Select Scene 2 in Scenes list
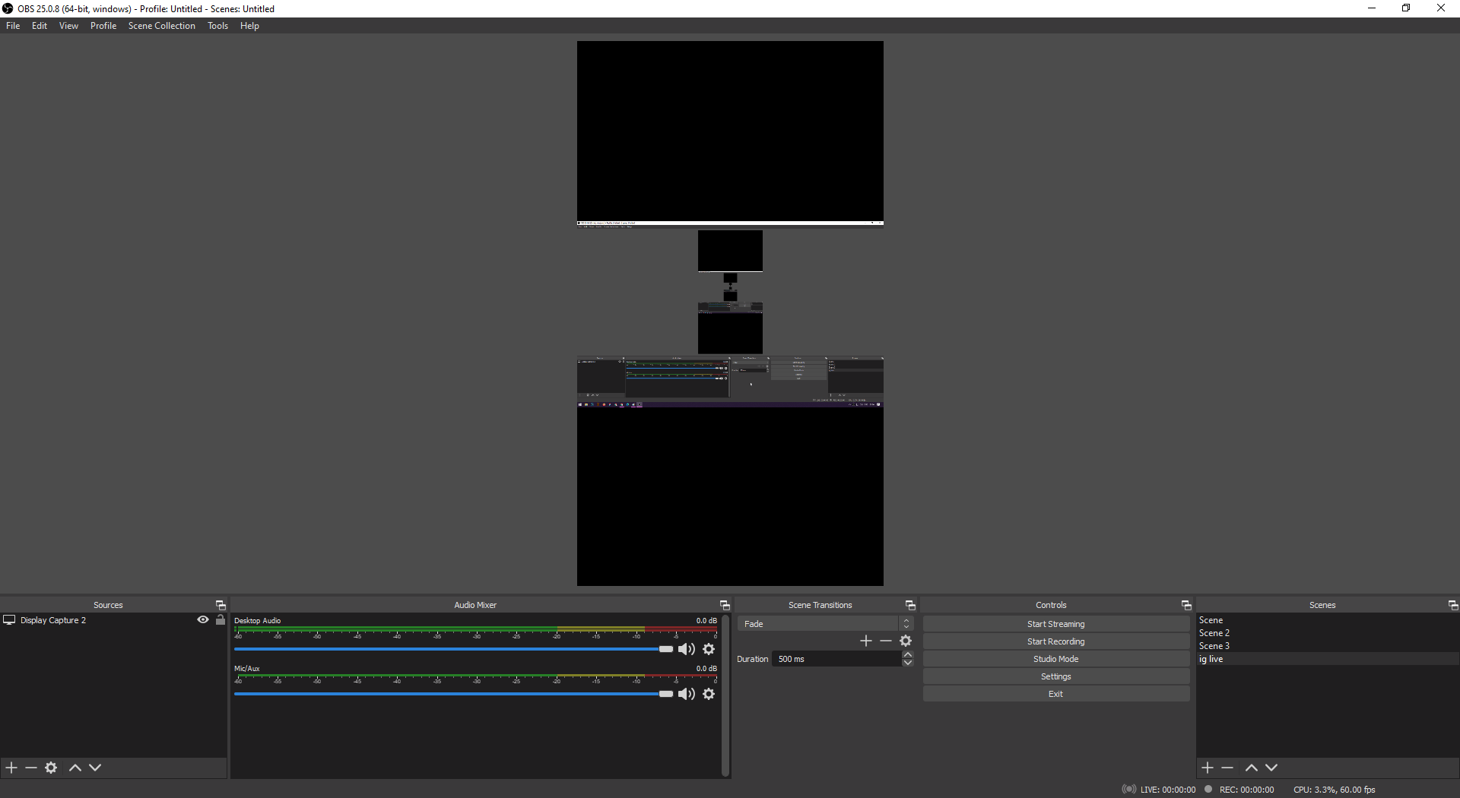This screenshot has width=1460, height=798. (x=1328, y=633)
